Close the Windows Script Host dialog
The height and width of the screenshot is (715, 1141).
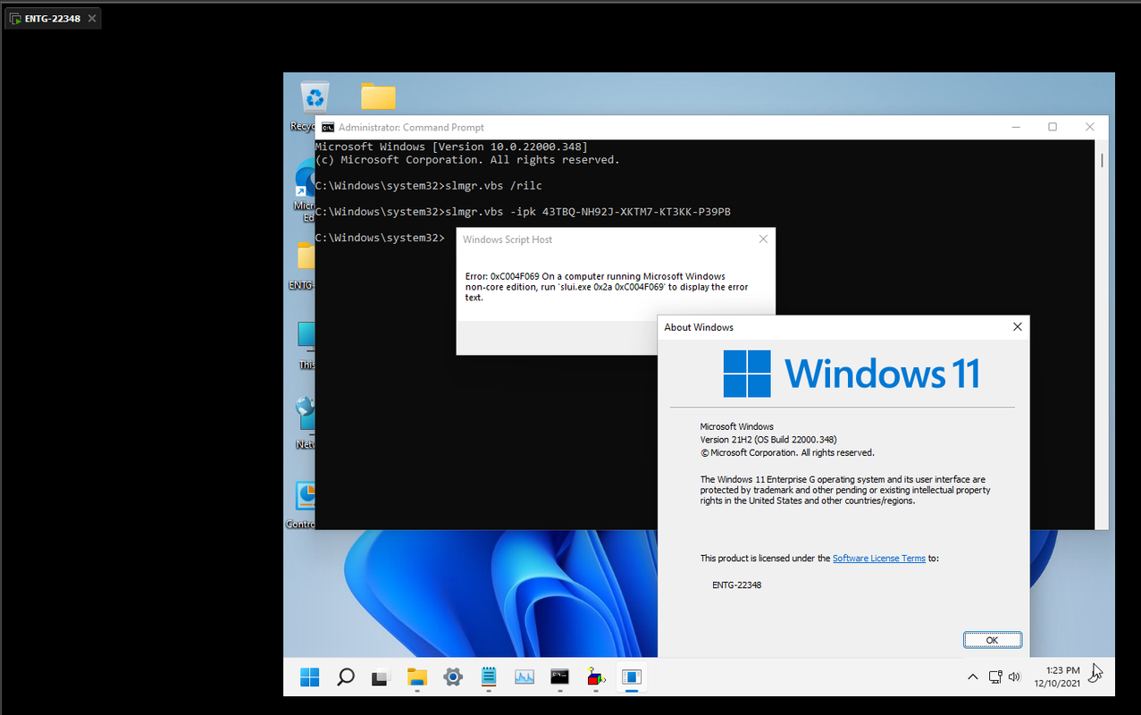[x=763, y=239]
